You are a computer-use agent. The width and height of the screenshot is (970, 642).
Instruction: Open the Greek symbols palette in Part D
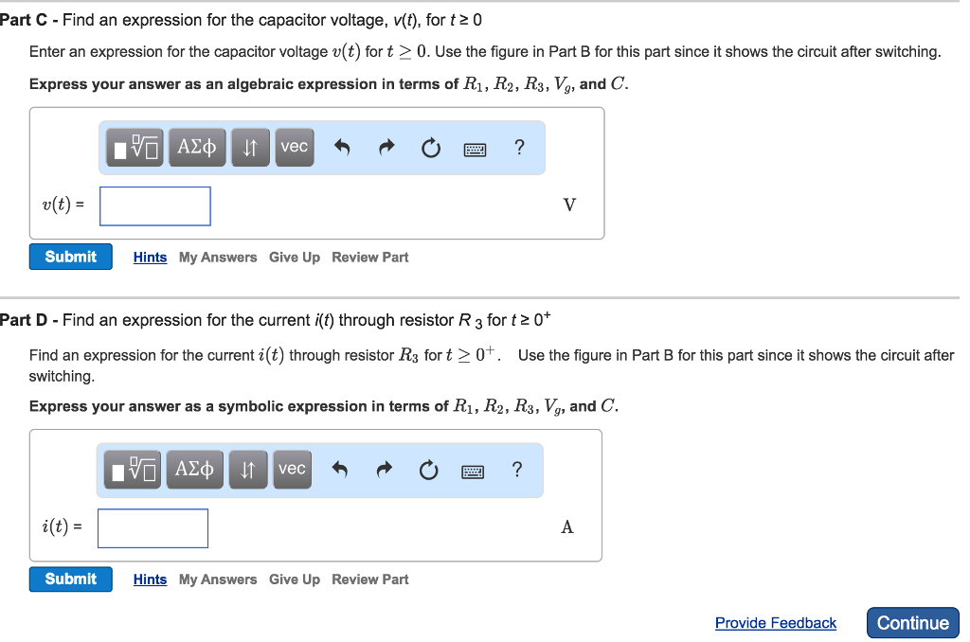point(194,469)
